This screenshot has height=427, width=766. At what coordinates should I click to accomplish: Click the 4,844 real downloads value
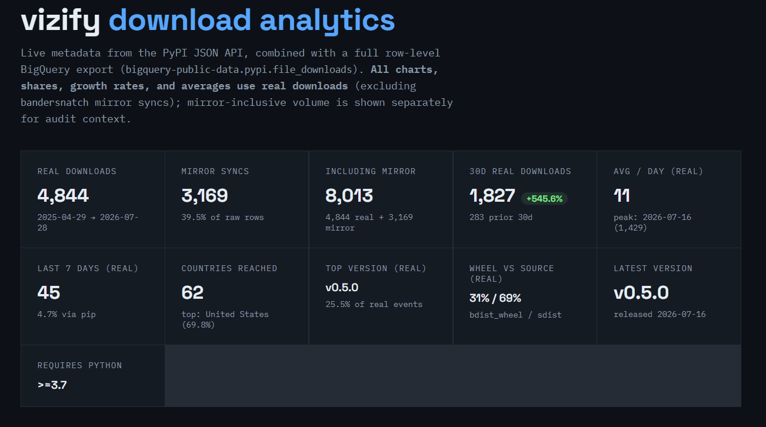pyautogui.click(x=63, y=195)
